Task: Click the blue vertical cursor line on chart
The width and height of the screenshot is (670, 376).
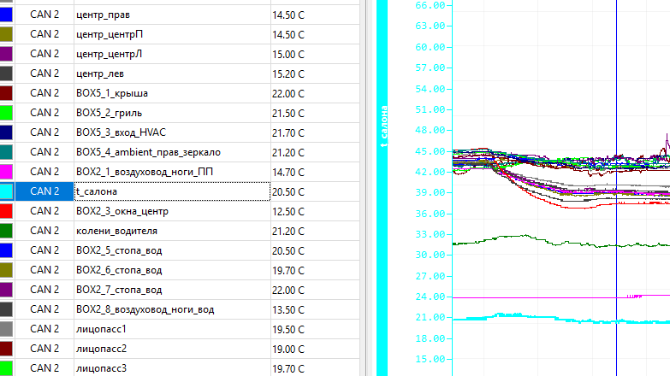Action: pos(616,256)
